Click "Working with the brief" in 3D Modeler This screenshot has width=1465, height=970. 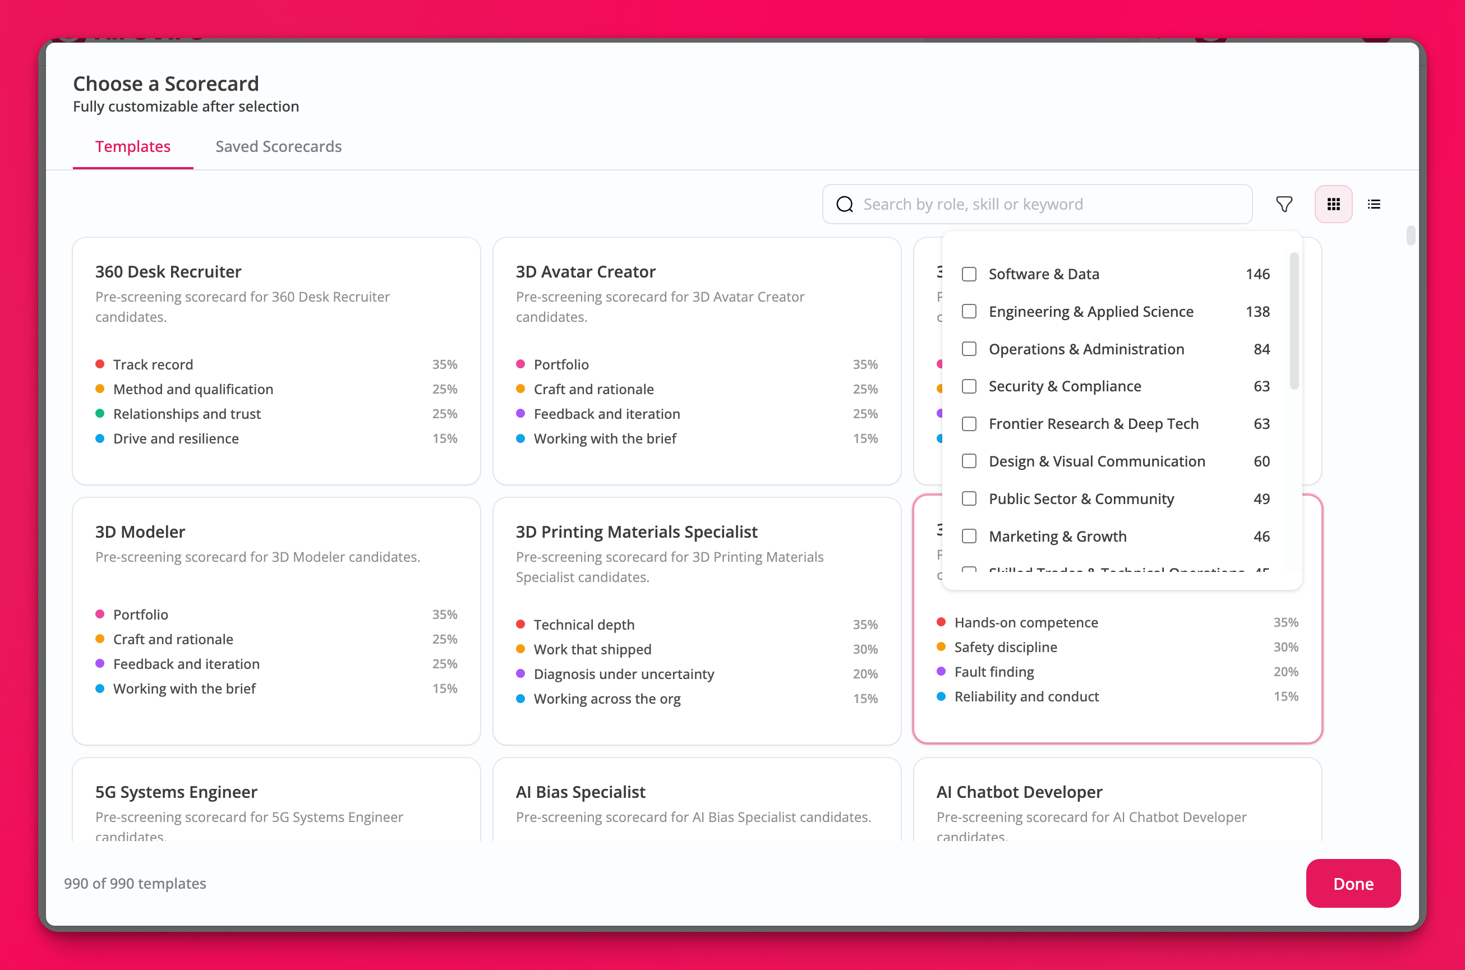(185, 689)
